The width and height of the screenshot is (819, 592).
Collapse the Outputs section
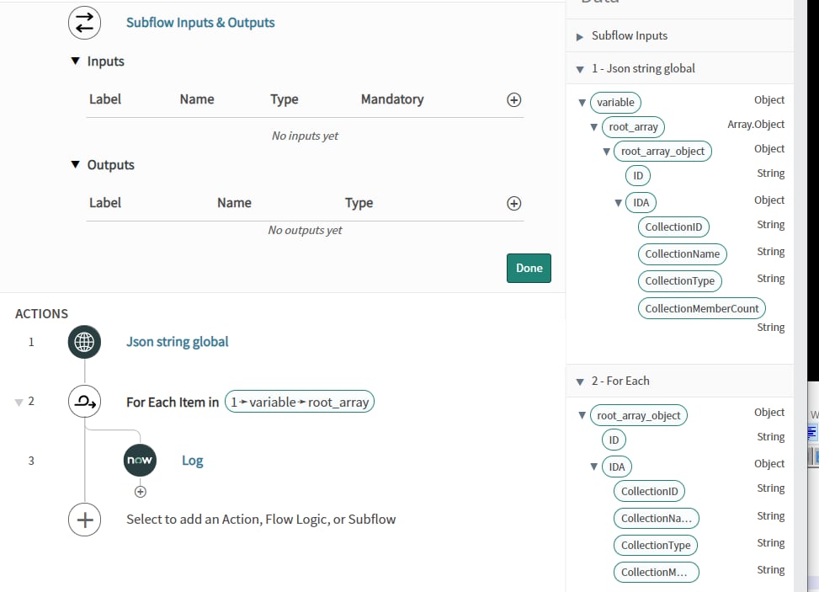click(x=76, y=165)
